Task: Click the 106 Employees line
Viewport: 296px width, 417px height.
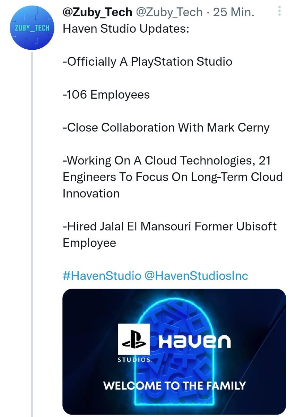Action: pyautogui.click(x=106, y=95)
